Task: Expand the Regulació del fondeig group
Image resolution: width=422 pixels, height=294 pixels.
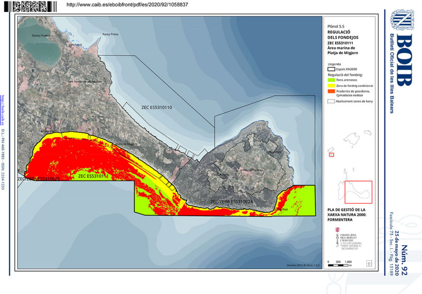Action: point(345,74)
